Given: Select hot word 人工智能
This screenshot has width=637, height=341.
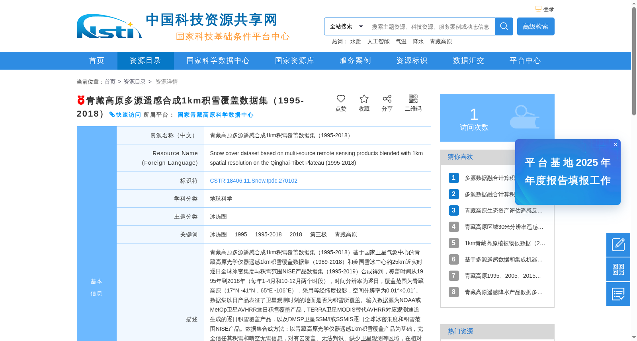Looking at the screenshot, I should click(x=378, y=41).
